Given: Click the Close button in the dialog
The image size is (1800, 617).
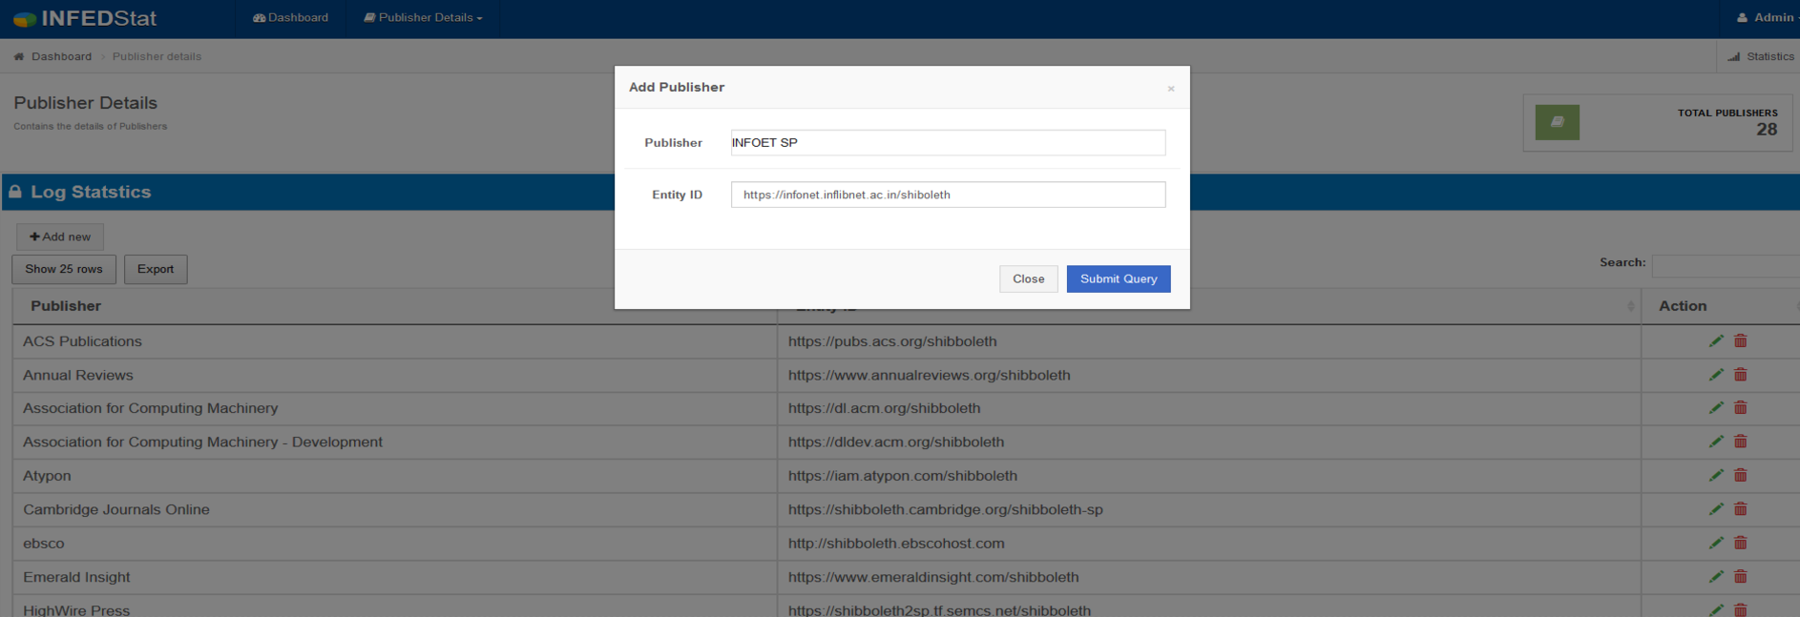Looking at the screenshot, I should point(1028,278).
